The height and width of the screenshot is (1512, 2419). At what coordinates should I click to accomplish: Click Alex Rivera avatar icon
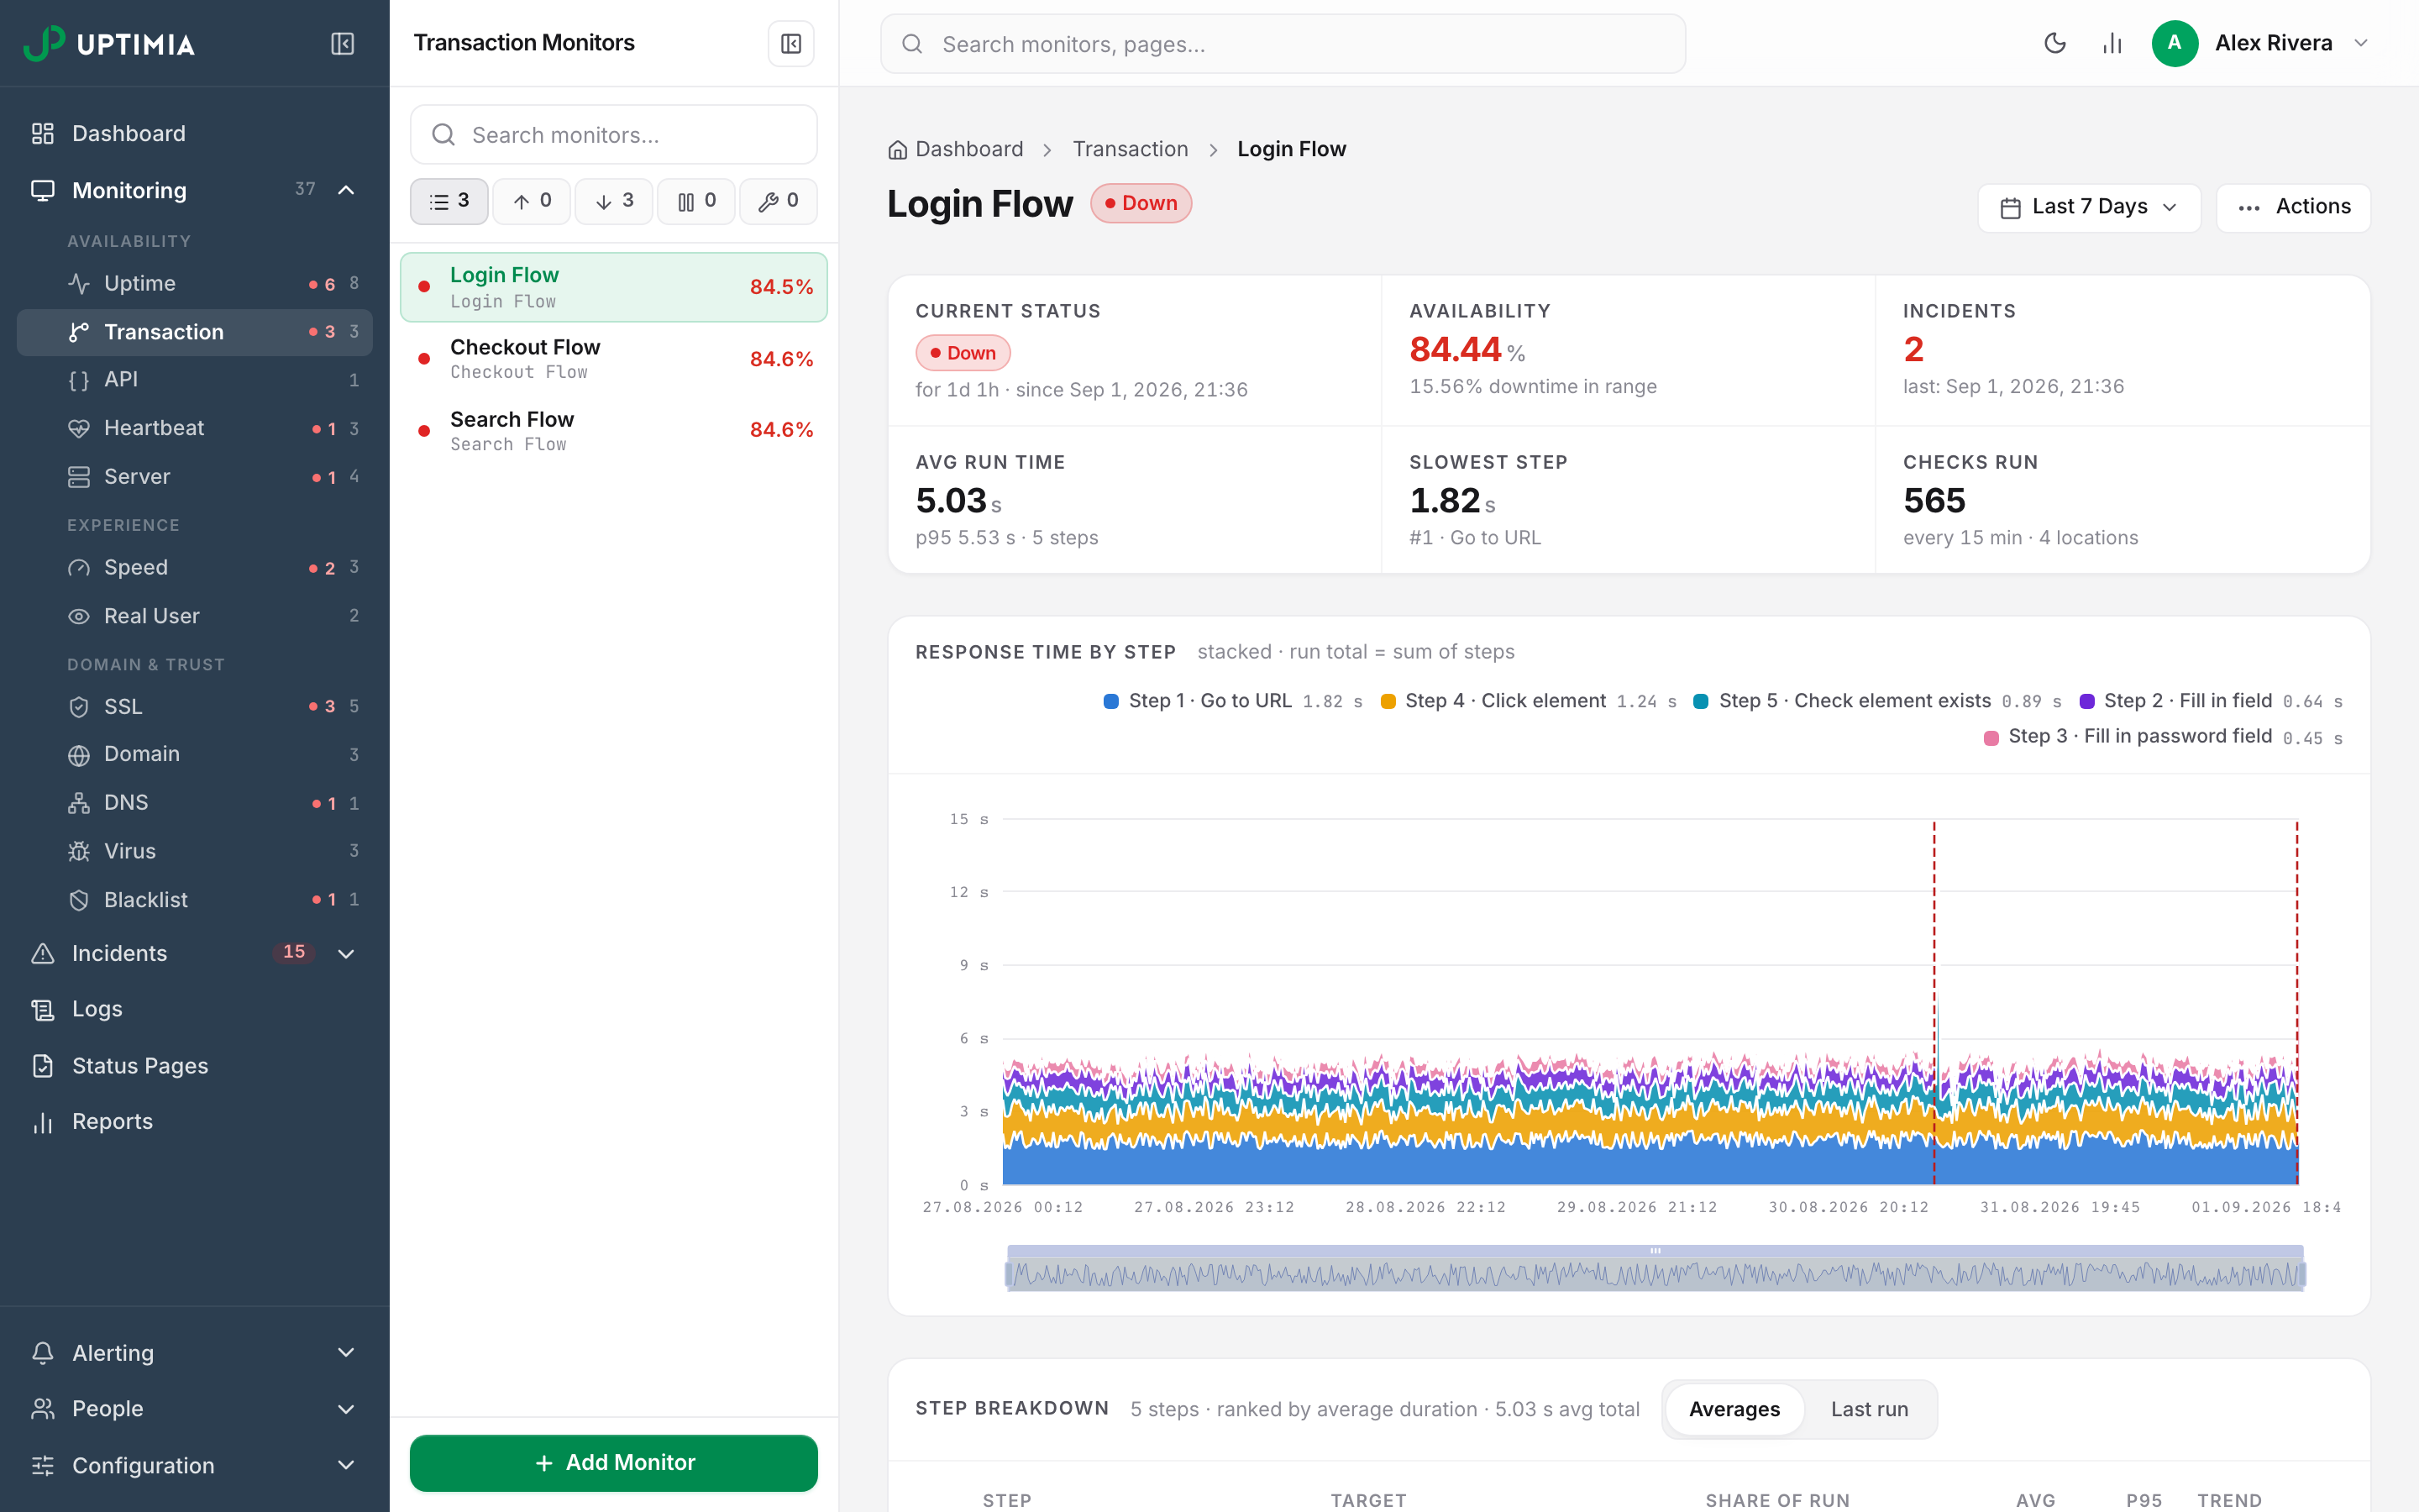tap(2174, 43)
